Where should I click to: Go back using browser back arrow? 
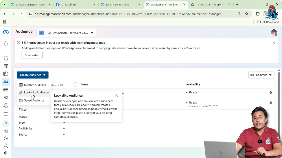pyautogui.click(x=5, y=14)
